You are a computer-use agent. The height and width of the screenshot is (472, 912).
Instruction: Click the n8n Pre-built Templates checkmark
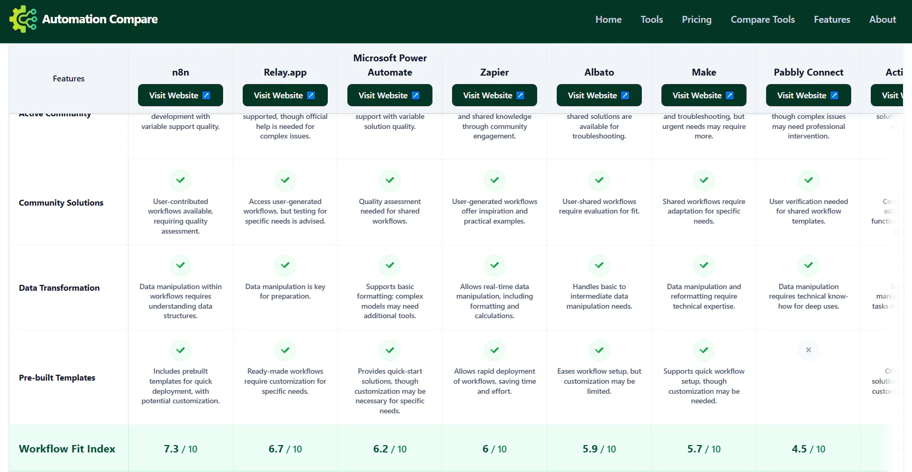click(x=180, y=350)
